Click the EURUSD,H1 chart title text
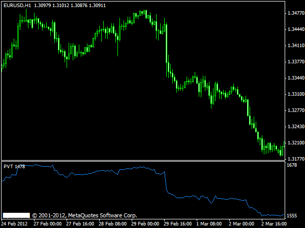The image size is (305, 228). [x=17, y=6]
